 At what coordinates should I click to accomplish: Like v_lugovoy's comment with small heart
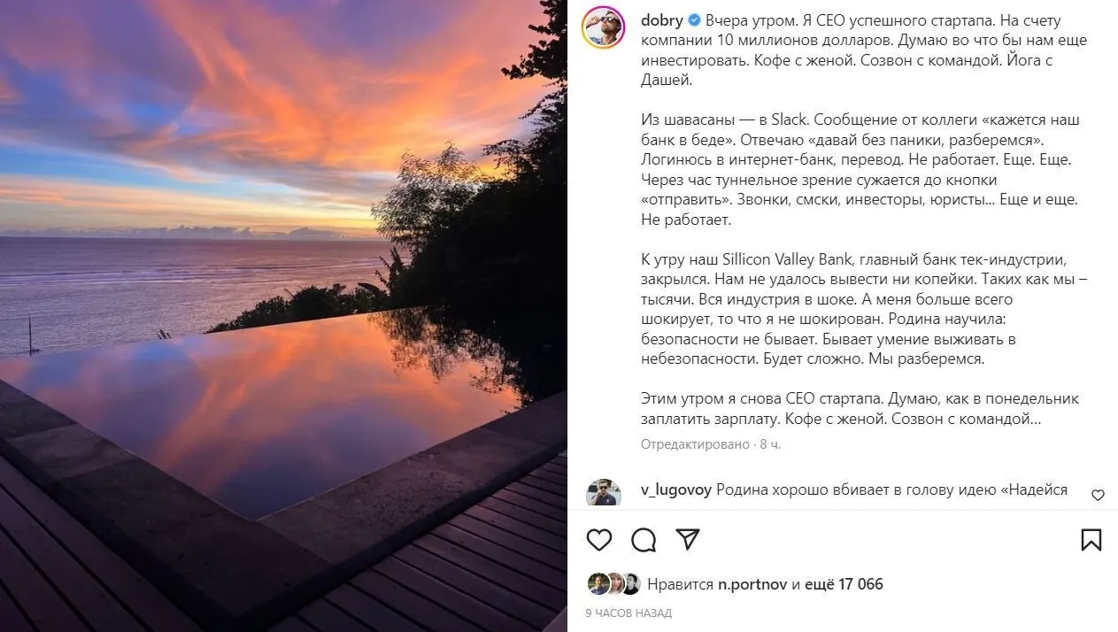click(x=1098, y=496)
